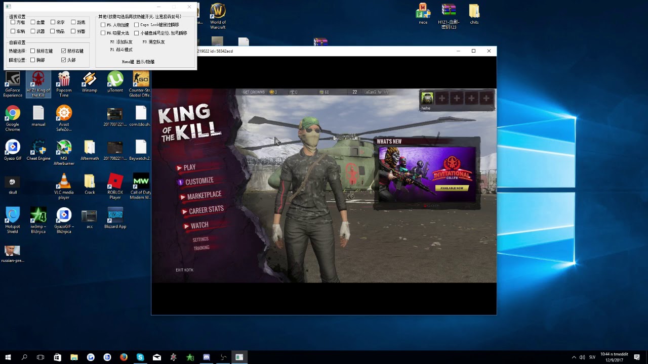
Task: Click the last empty team slot plus
Action: [x=486, y=98]
